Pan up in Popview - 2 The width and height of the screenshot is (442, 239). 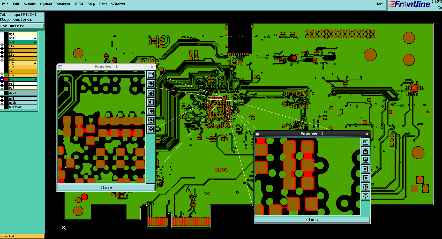[365, 151]
